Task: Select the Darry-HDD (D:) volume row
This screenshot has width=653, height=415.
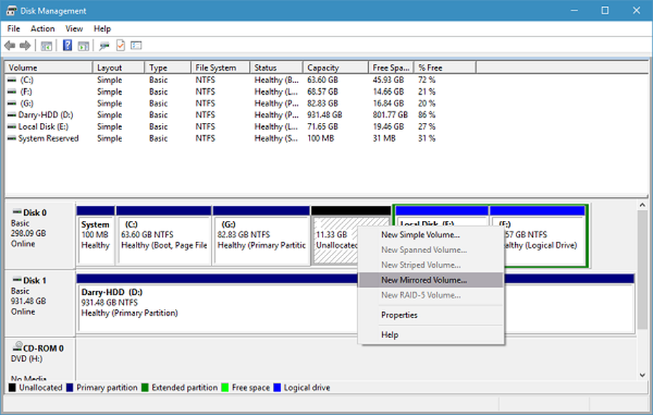Action: click(46, 114)
